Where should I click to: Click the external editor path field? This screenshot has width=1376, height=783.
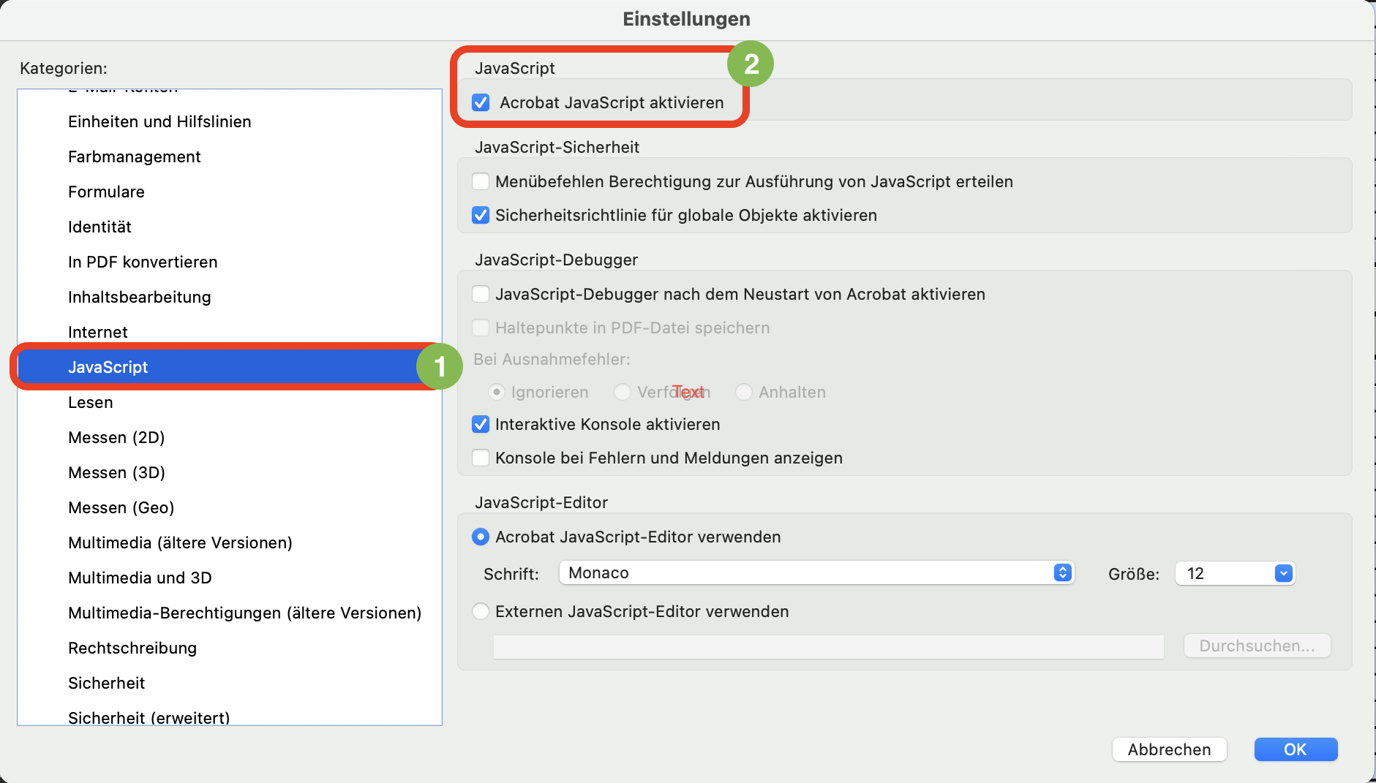(827, 646)
